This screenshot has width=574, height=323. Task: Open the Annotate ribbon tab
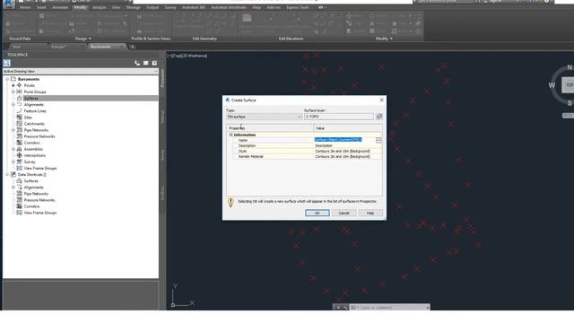[60, 7]
